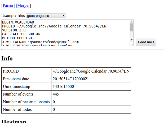Click the CALSCALE:GREGORIAN line in textarea
Image resolution: width=164 pixels, height=123 pixels.
point(21,34)
